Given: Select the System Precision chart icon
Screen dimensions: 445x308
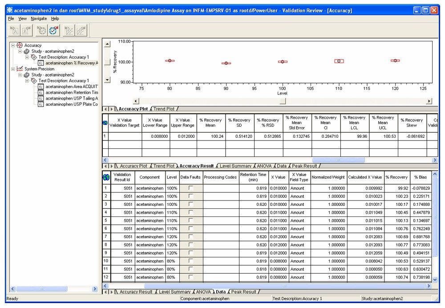Looking at the screenshot, I should (20, 69).
